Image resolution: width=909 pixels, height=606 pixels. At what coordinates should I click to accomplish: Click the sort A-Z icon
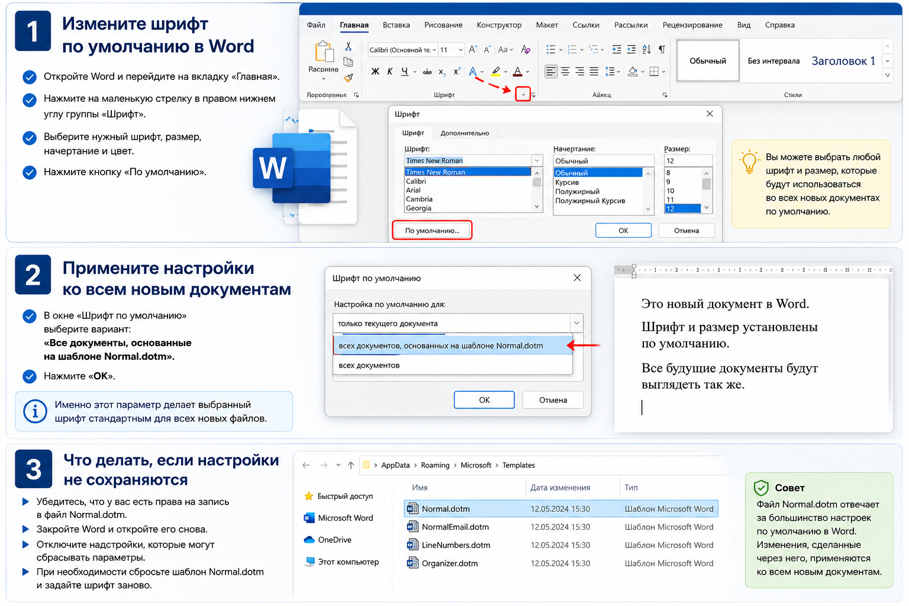coord(646,50)
